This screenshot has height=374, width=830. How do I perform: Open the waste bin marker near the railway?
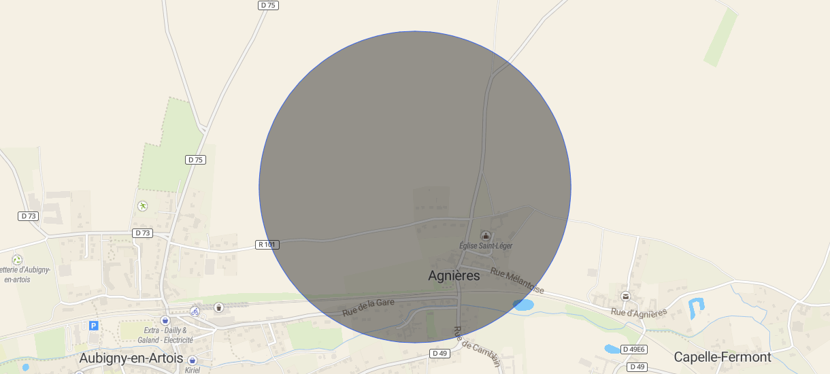tap(218, 307)
